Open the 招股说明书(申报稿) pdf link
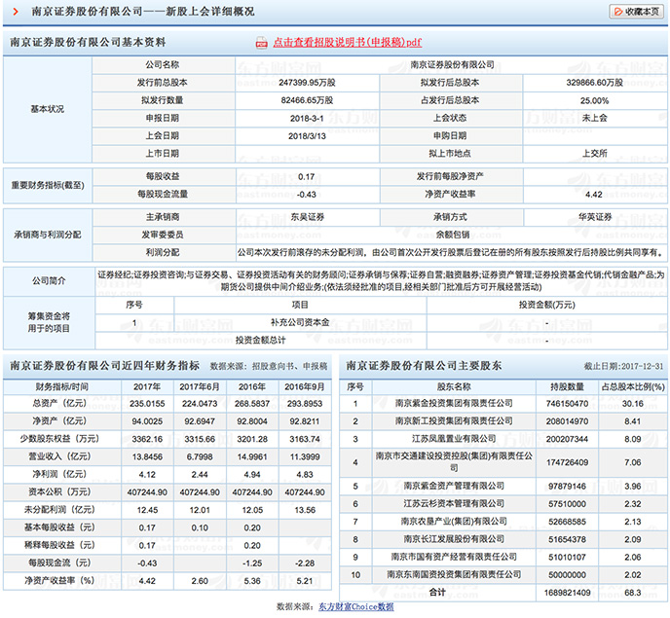The height and width of the screenshot is (618, 670). click(x=348, y=42)
